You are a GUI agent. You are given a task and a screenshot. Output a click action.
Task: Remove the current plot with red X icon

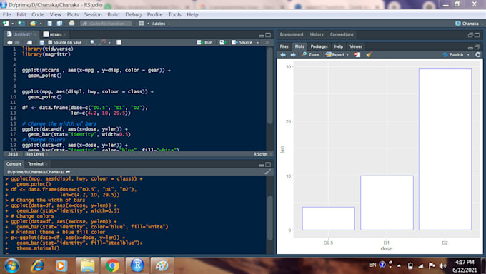point(357,54)
